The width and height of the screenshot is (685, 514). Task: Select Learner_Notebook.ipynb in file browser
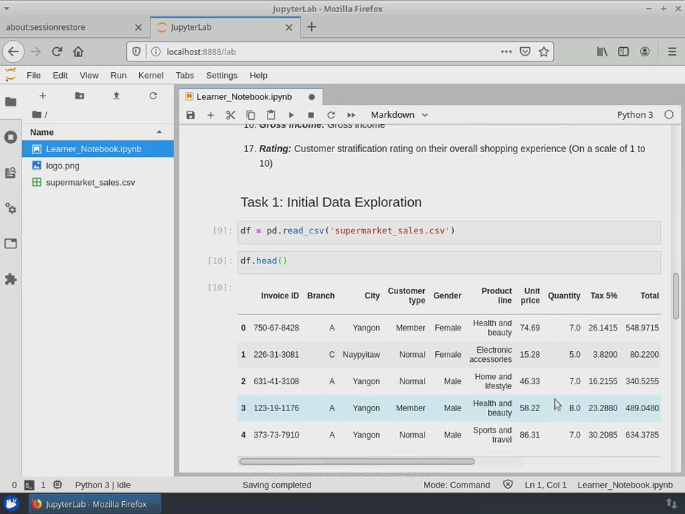(98, 149)
